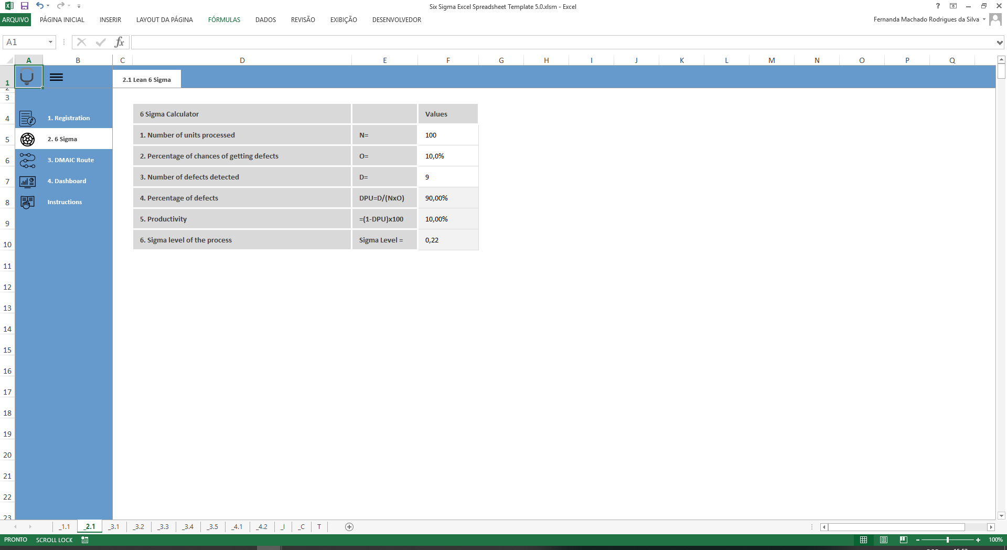This screenshot has width=1007, height=550.
Task: Open the DMAIC Route section icon
Action: click(x=28, y=160)
